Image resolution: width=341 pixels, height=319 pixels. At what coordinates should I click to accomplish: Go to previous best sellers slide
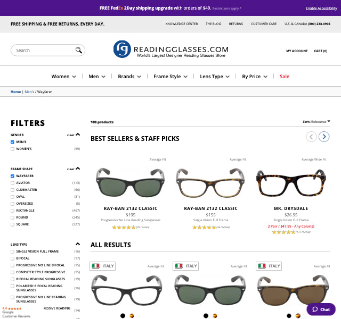311,137
